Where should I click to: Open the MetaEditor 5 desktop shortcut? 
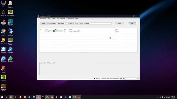[3, 41]
